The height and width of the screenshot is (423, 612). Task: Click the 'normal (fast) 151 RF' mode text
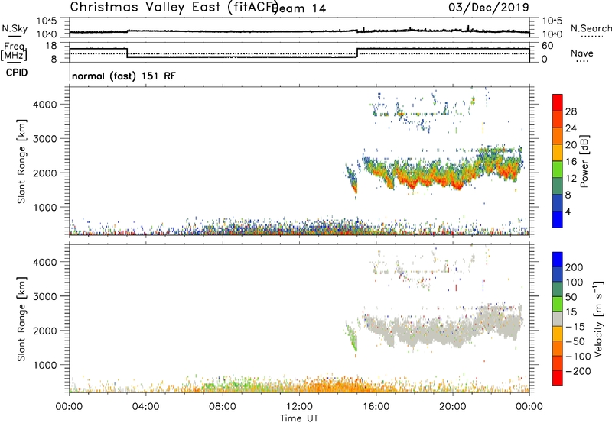(x=124, y=76)
